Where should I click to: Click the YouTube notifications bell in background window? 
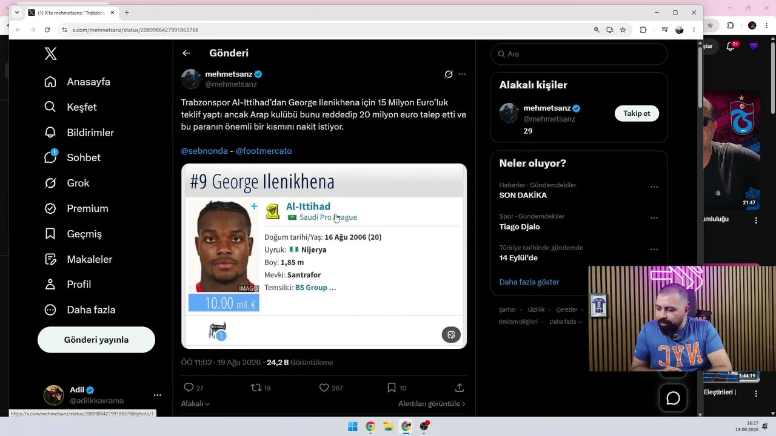click(731, 46)
